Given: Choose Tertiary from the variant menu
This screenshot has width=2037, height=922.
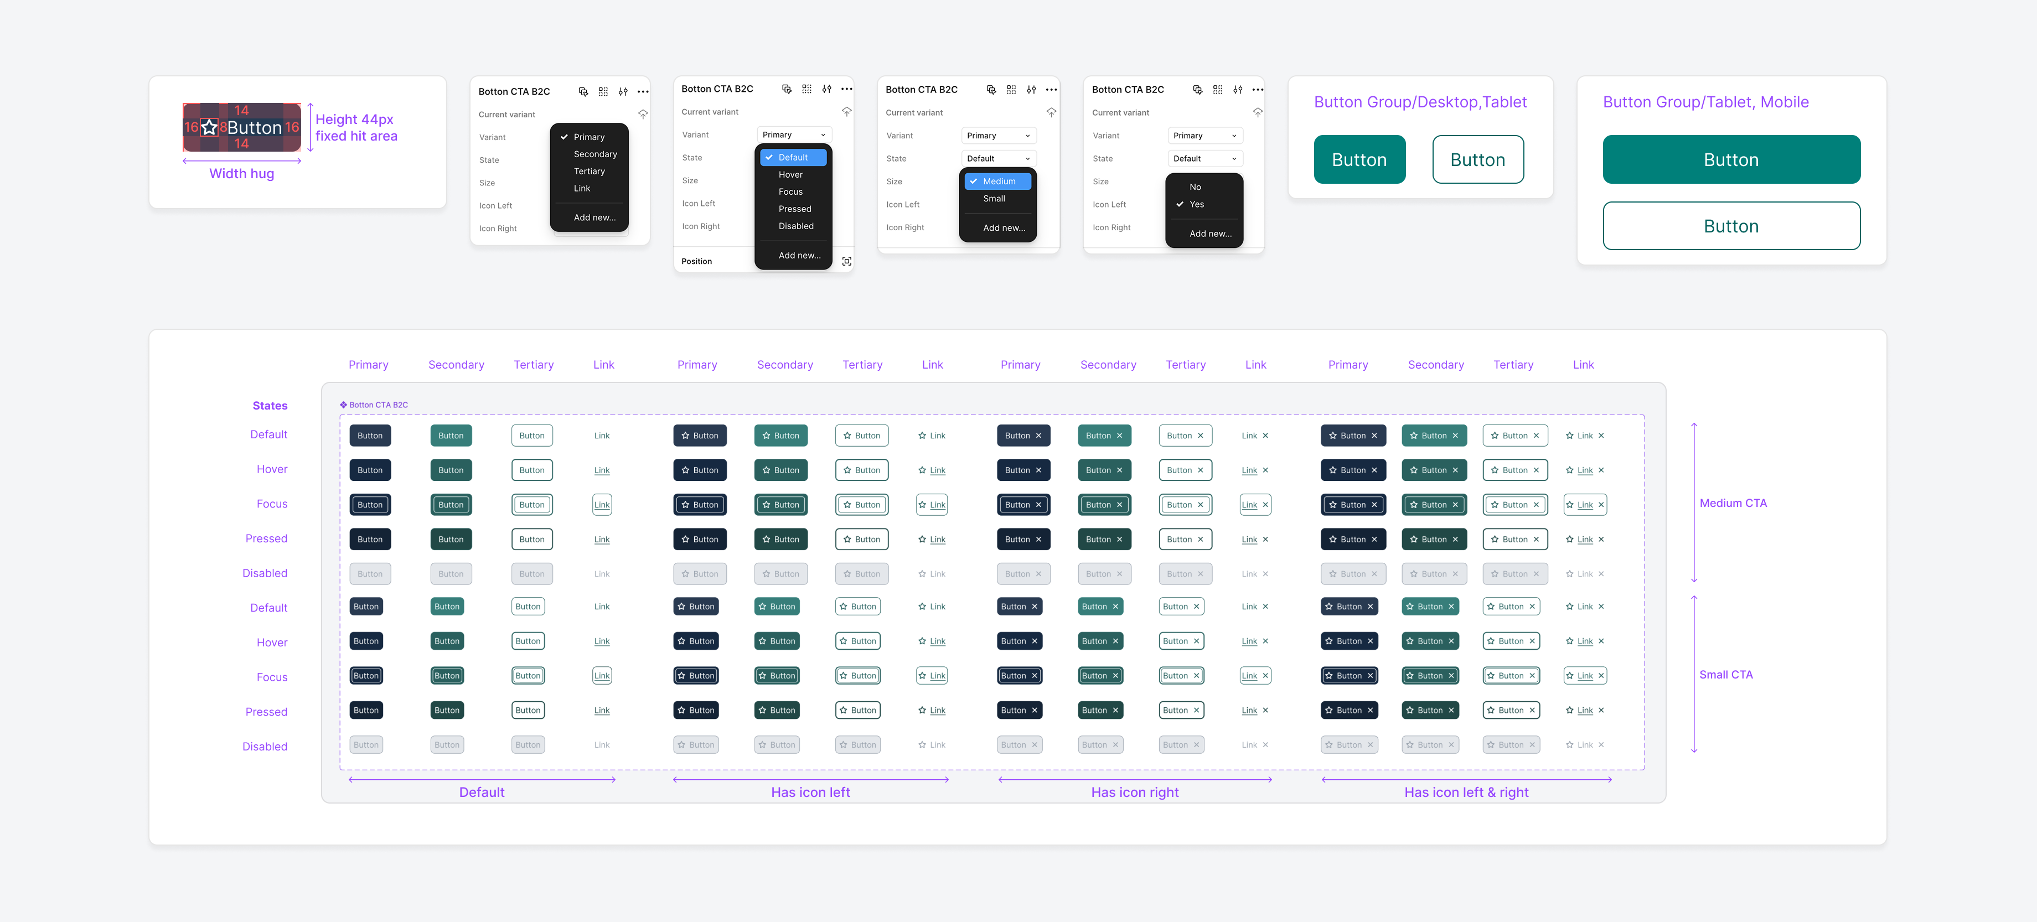Looking at the screenshot, I should (x=589, y=171).
